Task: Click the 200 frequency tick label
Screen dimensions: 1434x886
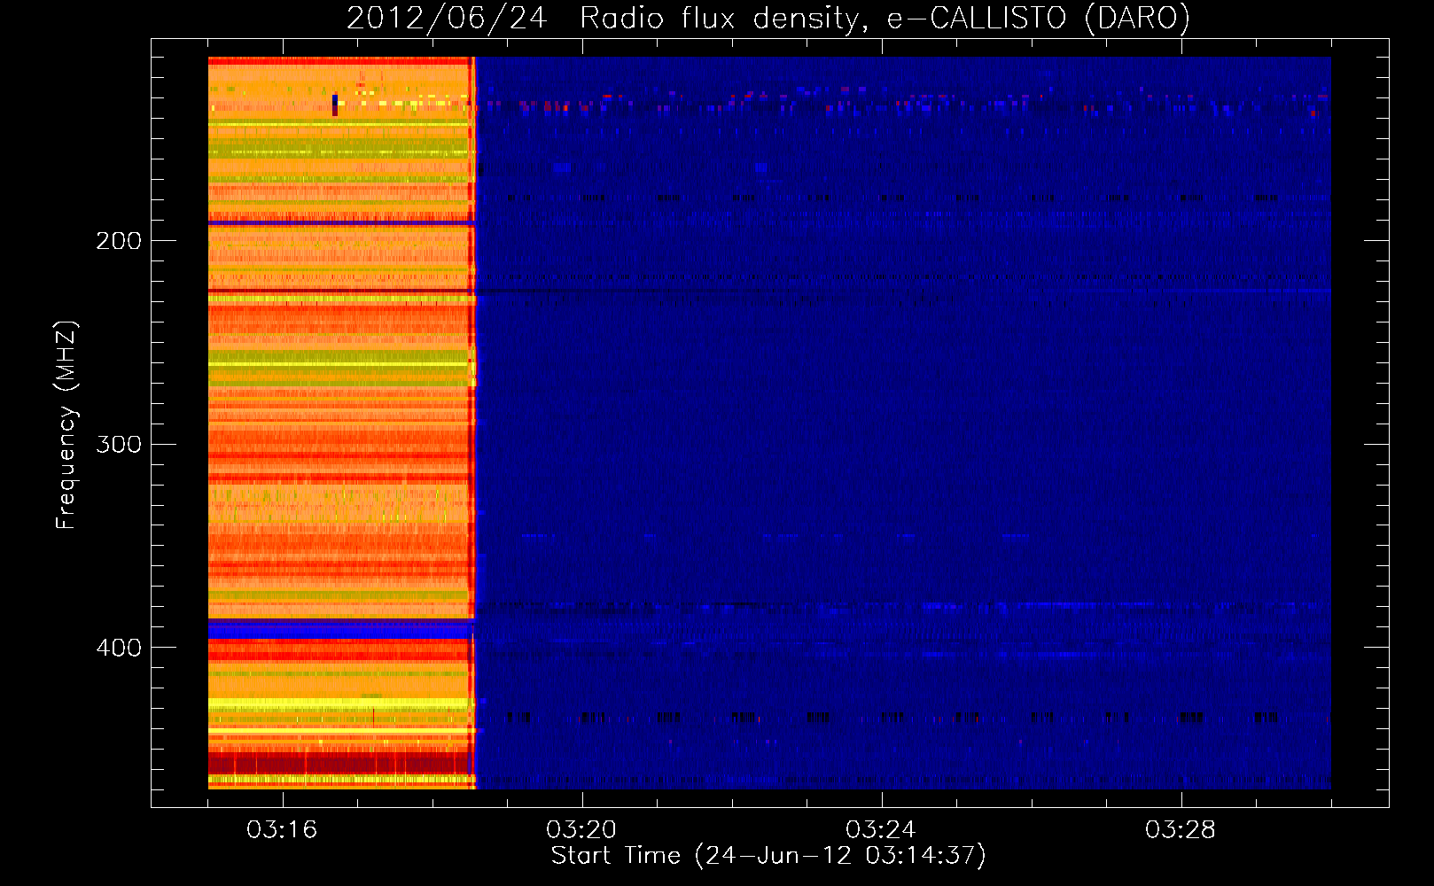Action: pyautogui.click(x=119, y=241)
